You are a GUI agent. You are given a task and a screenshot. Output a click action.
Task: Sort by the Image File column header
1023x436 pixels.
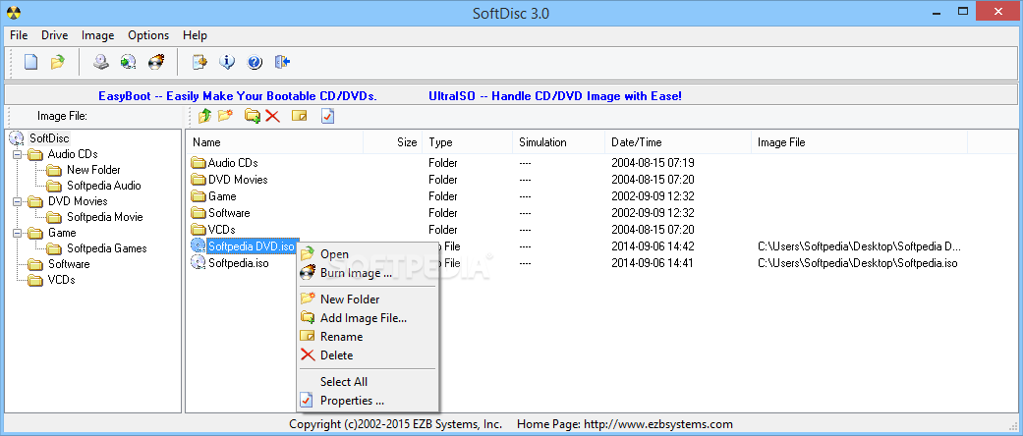pyautogui.click(x=859, y=142)
